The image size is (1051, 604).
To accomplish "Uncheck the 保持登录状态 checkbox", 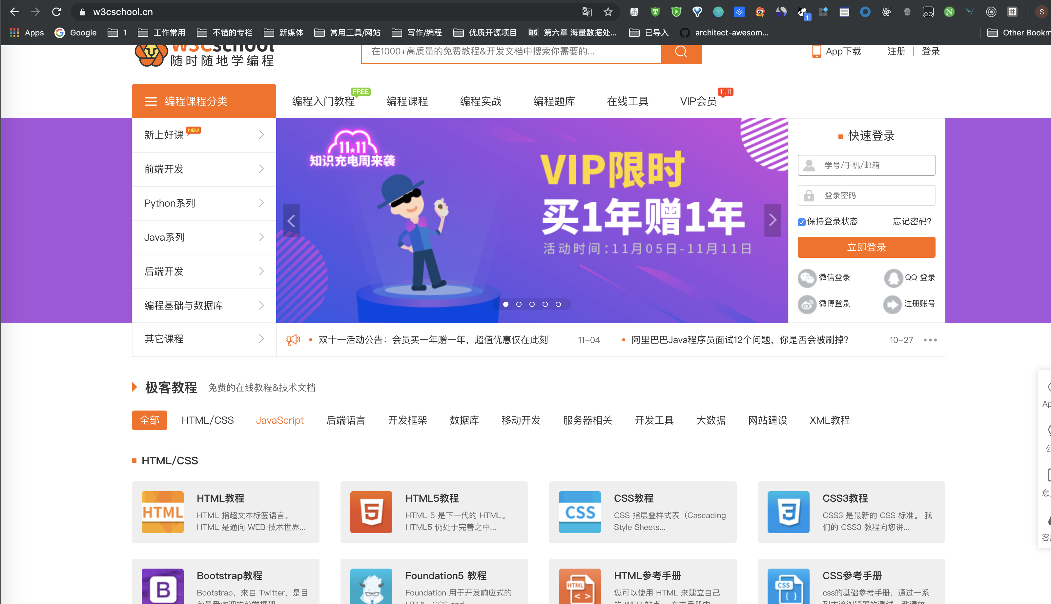I will pyautogui.click(x=802, y=222).
